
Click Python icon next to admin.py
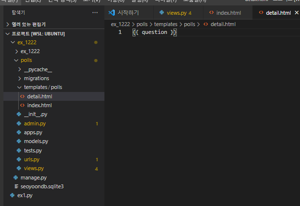pos(19,123)
